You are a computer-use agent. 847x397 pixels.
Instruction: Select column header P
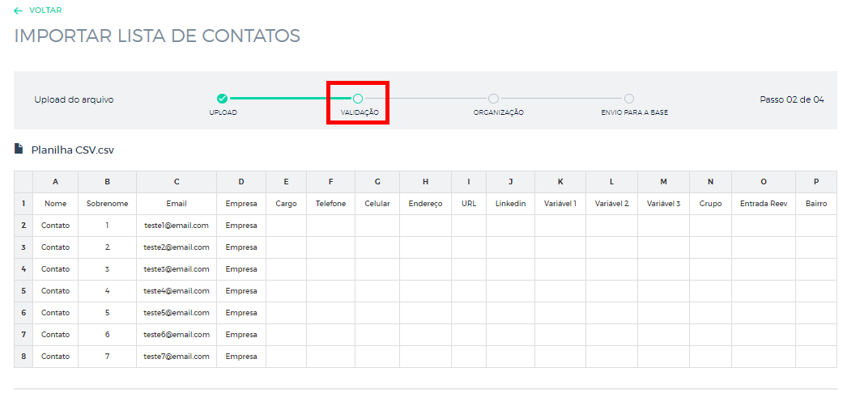tap(815, 182)
